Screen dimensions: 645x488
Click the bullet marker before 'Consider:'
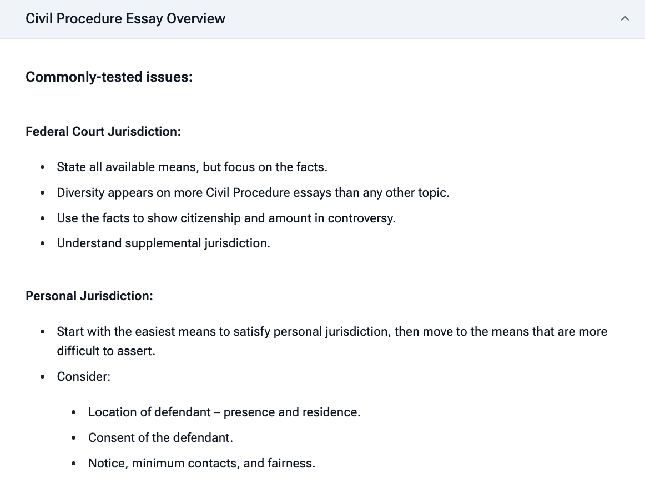tap(43, 377)
